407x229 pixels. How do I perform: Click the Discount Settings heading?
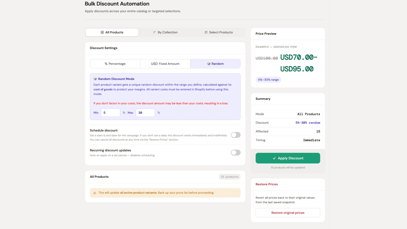[x=104, y=48]
